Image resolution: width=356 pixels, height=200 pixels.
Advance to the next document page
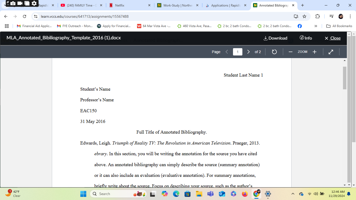[248, 52]
